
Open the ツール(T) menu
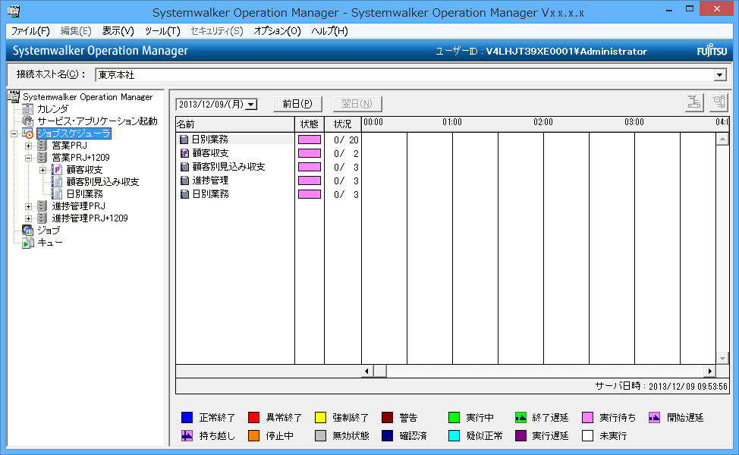point(162,31)
